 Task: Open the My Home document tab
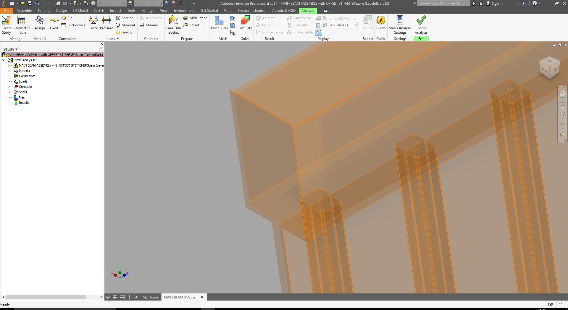tap(150, 297)
